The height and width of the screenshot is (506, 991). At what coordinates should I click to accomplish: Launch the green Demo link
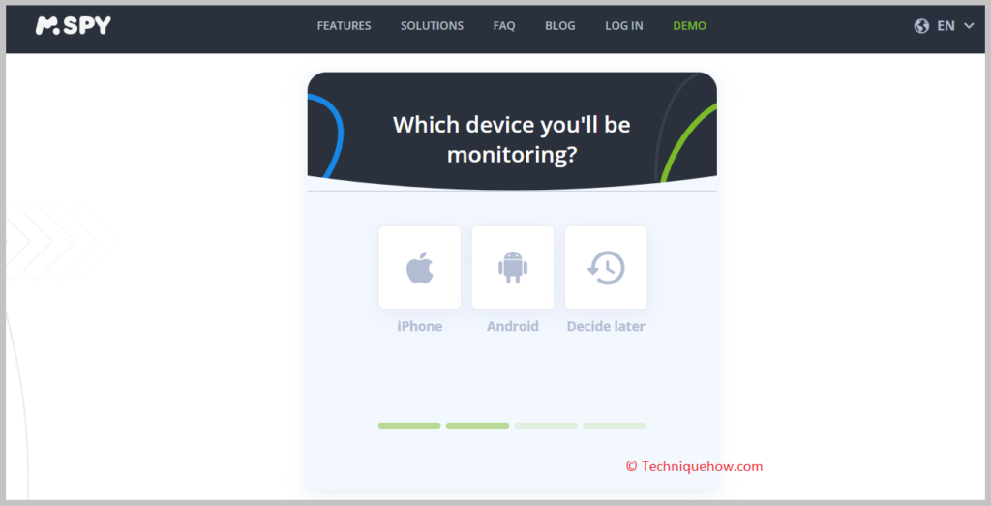pos(689,26)
